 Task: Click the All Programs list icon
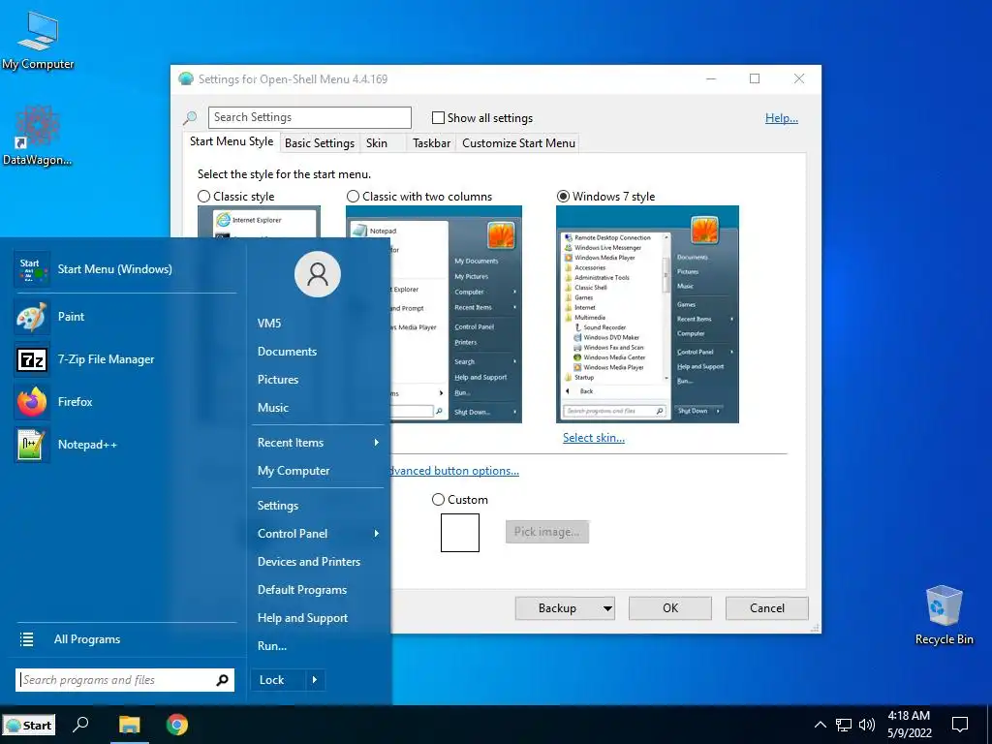[26, 639]
